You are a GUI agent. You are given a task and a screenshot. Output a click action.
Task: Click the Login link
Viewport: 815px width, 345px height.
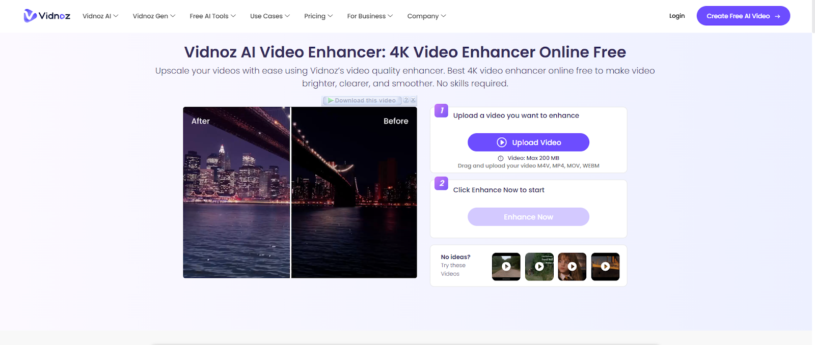click(x=676, y=16)
